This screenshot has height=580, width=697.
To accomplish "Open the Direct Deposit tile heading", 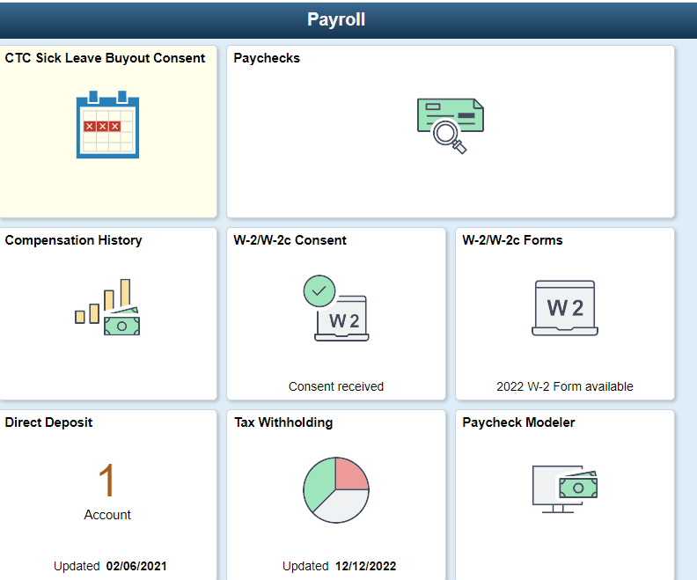I will pyautogui.click(x=48, y=422).
